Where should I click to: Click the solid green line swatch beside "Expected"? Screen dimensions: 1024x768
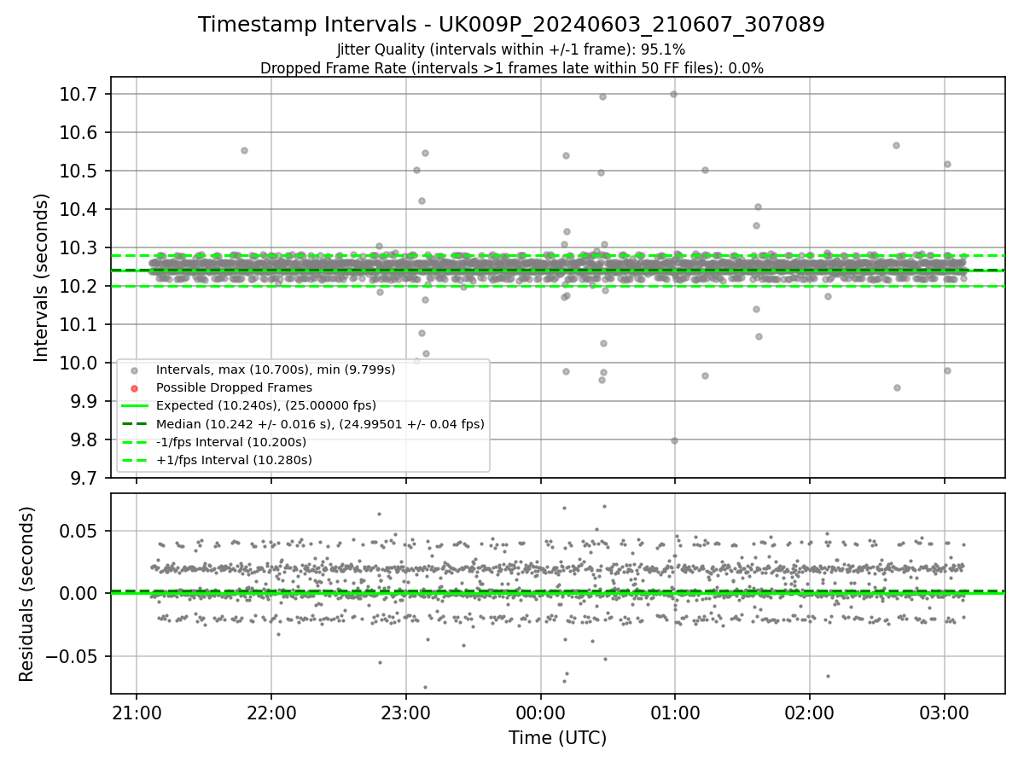(x=134, y=406)
